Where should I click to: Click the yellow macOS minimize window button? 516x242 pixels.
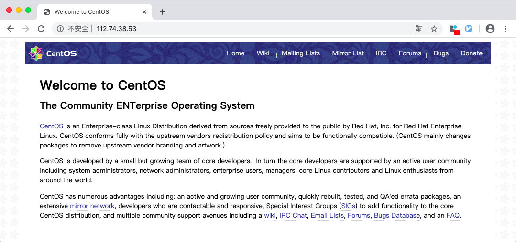pyautogui.click(x=19, y=10)
